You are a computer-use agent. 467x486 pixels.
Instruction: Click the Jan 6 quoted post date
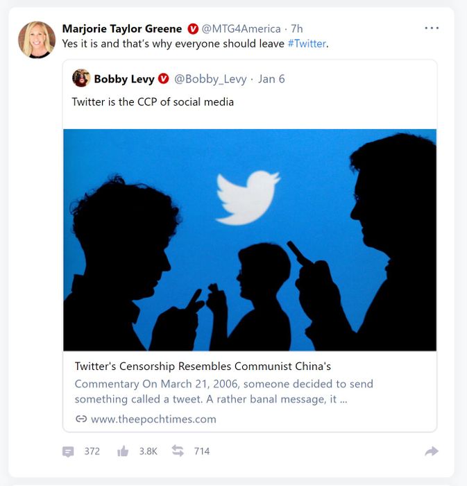point(271,79)
